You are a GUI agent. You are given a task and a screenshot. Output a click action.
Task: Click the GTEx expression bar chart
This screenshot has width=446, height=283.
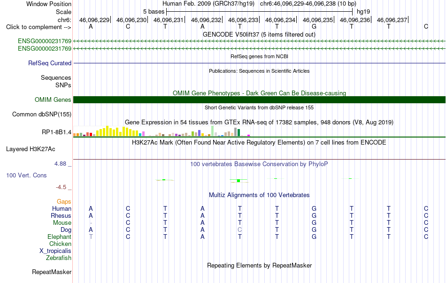161,131
